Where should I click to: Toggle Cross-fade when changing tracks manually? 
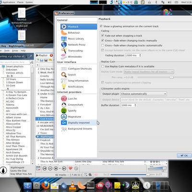click(103, 40)
